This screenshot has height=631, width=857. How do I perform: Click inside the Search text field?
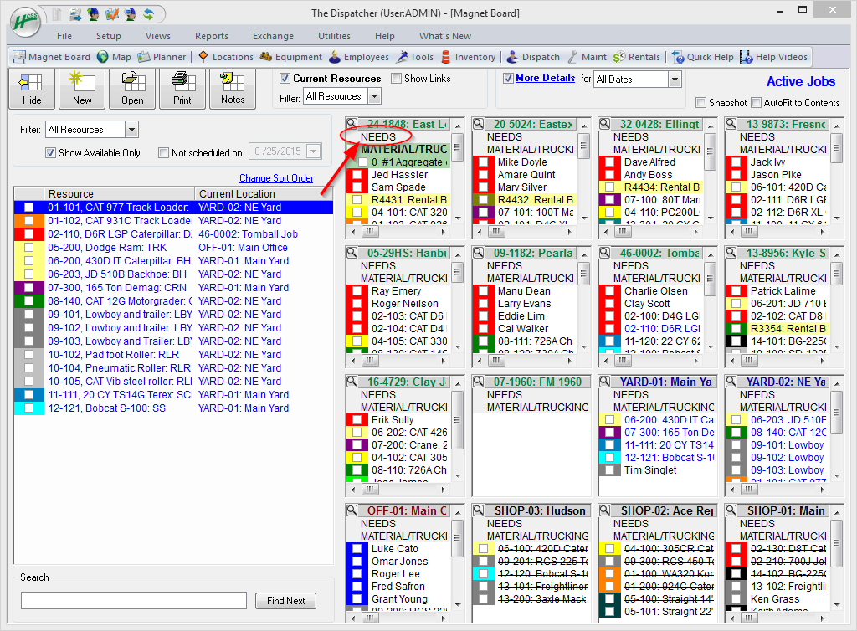134,601
